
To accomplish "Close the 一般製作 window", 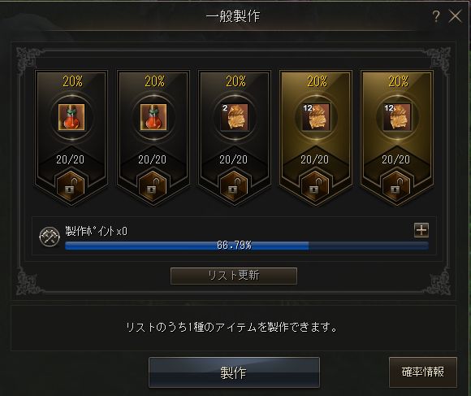I will (x=456, y=16).
